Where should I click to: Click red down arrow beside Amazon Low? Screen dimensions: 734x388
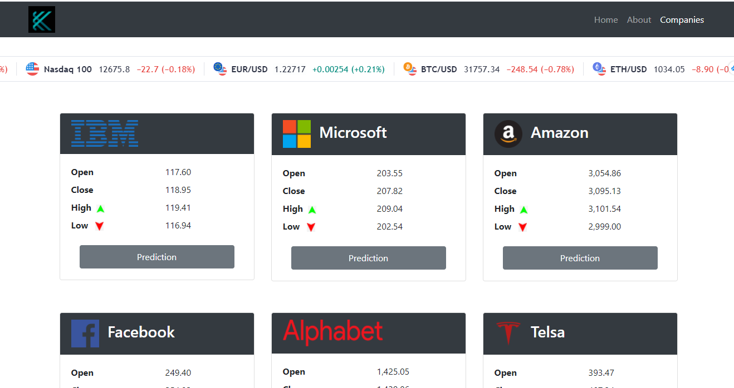(522, 227)
